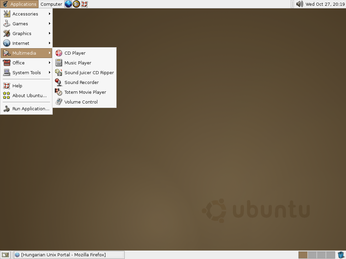The height and width of the screenshot is (259, 346).
Task: Open the Computer menu
Action: click(51, 4)
